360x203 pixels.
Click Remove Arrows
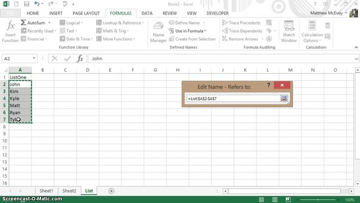240,39
